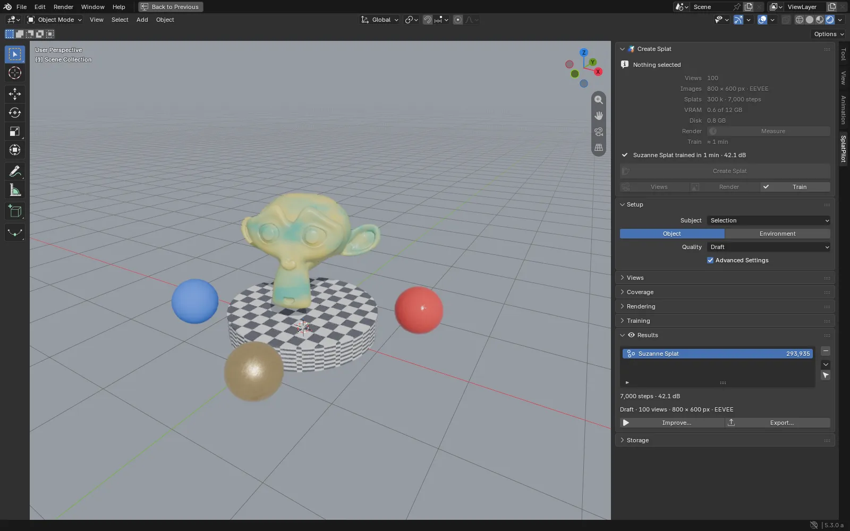This screenshot has height=531, width=850.
Task: Expand the Storage panel
Action: pyautogui.click(x=725, y=440)
